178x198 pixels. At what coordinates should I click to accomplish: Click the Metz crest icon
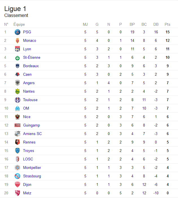pyautogui.click(x=17, y=193)
